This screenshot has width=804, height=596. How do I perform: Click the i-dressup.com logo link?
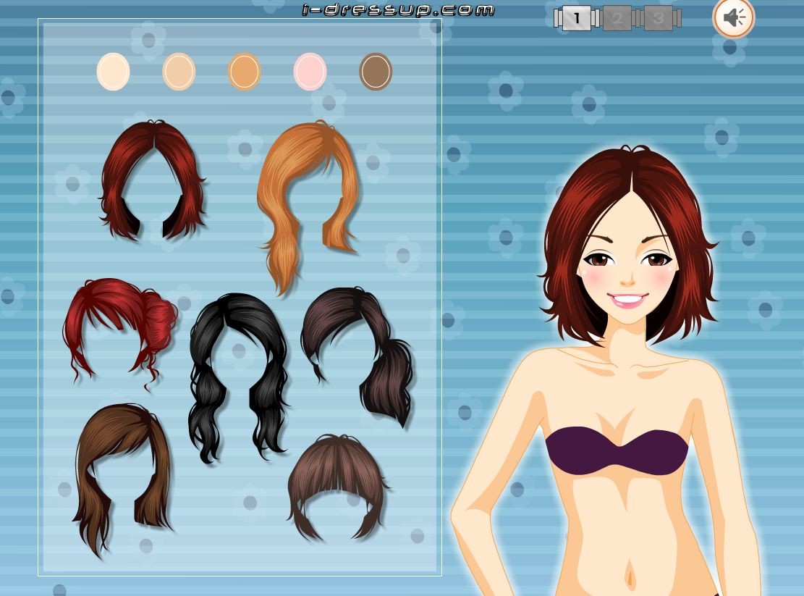pyautogui.click(x=397, y=9)
